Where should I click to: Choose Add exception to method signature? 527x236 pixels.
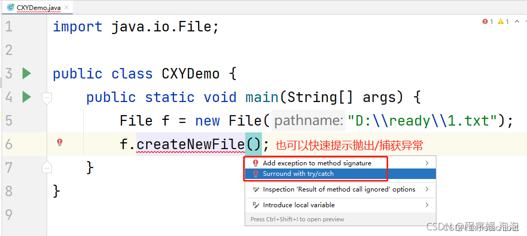tap(341, 163)
